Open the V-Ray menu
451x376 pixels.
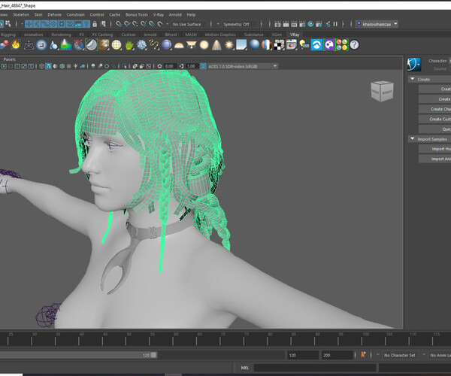point(158,15)
